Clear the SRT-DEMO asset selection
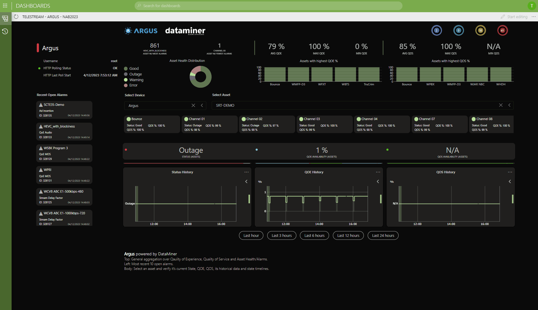The width and height of the screenshot is (538, 310). 501,105
